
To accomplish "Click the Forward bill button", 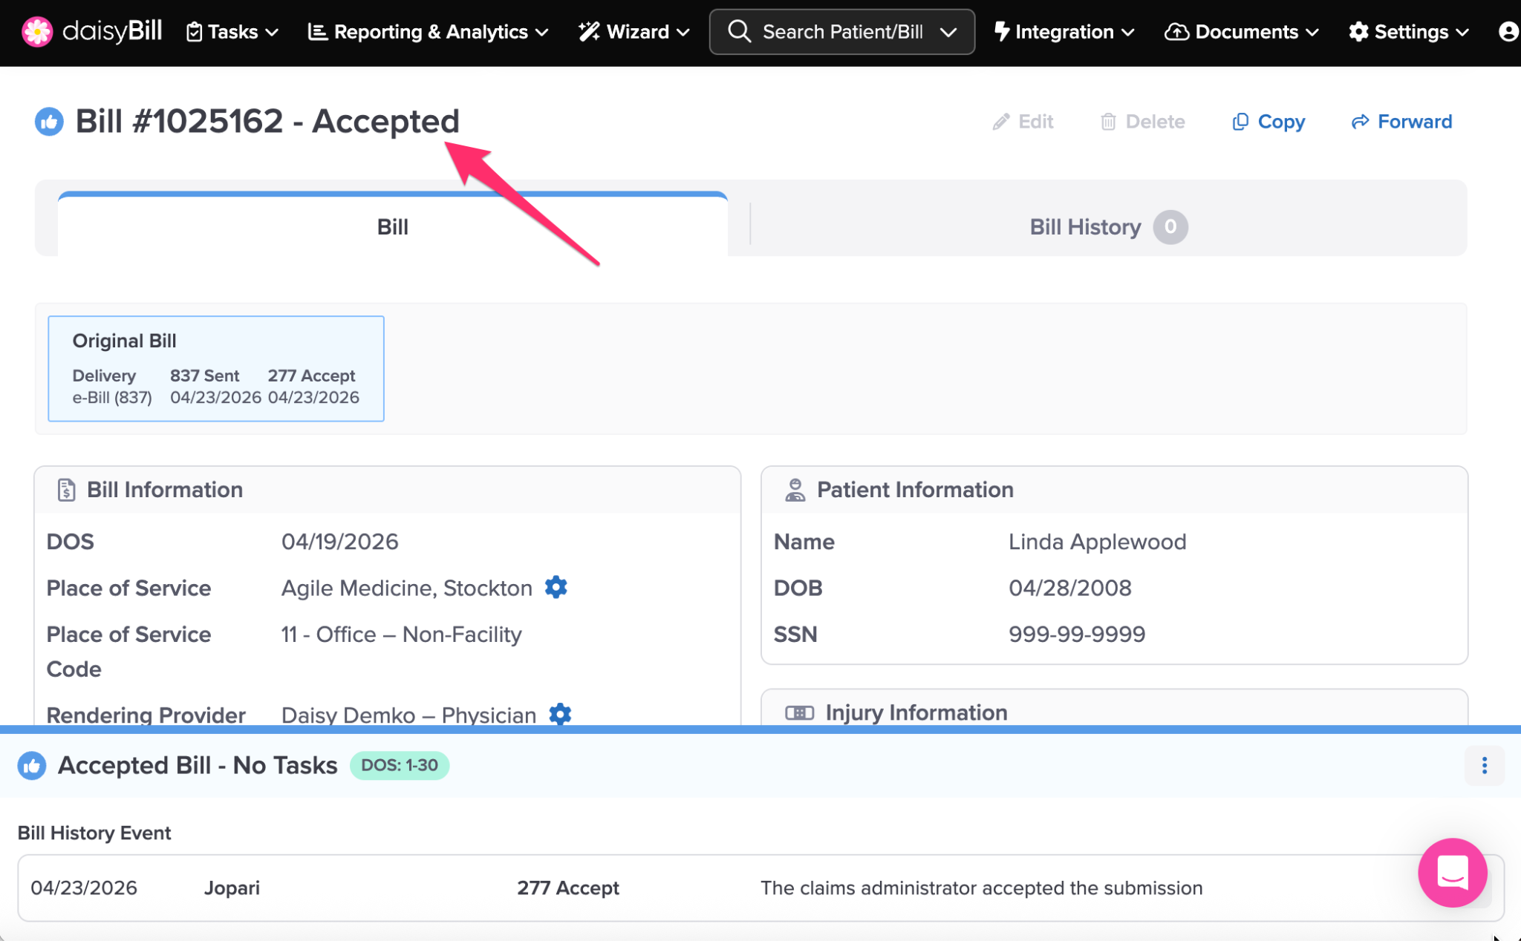I will [x=1401, y=122].
